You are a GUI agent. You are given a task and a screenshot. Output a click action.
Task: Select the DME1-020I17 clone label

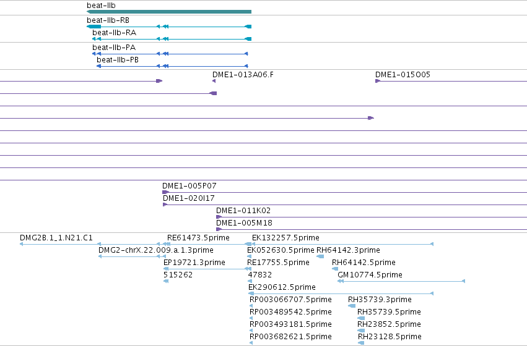pos(188,198)
